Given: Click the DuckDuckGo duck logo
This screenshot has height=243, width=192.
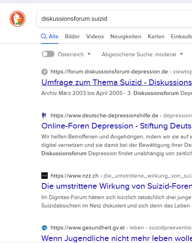Looking at the screenshot, I should click(x=17, y=19).
